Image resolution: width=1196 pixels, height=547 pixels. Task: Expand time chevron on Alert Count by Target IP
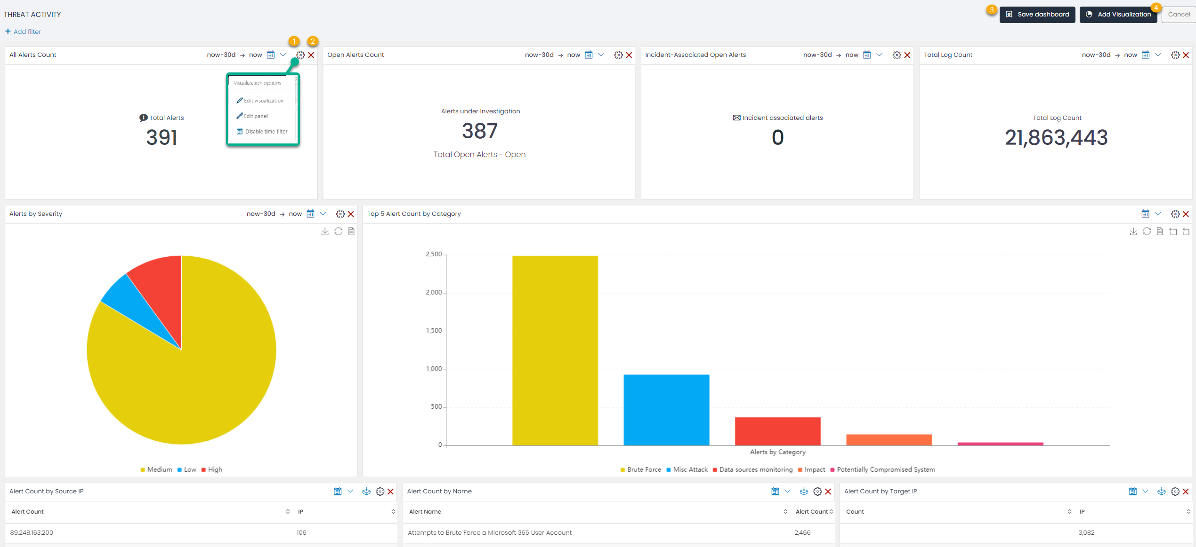1145,492
